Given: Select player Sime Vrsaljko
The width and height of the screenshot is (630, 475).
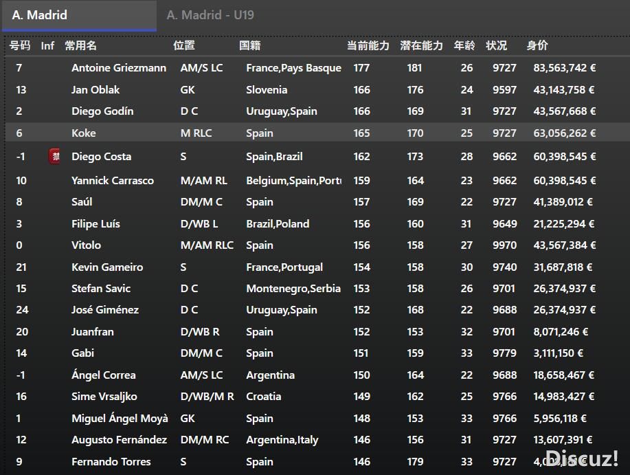Looking at the screenshot, I should click(104, 397).
